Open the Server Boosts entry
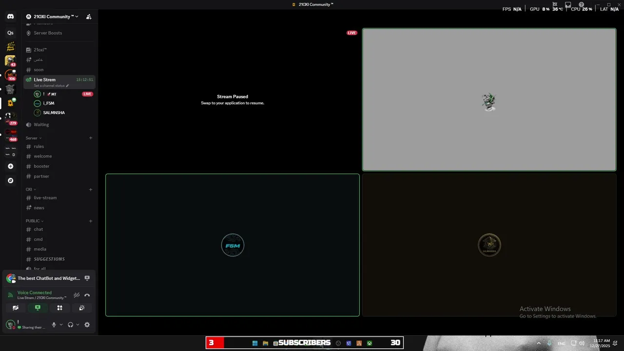The height and width of the screenshot is (351, 624). tap(59, 33)
